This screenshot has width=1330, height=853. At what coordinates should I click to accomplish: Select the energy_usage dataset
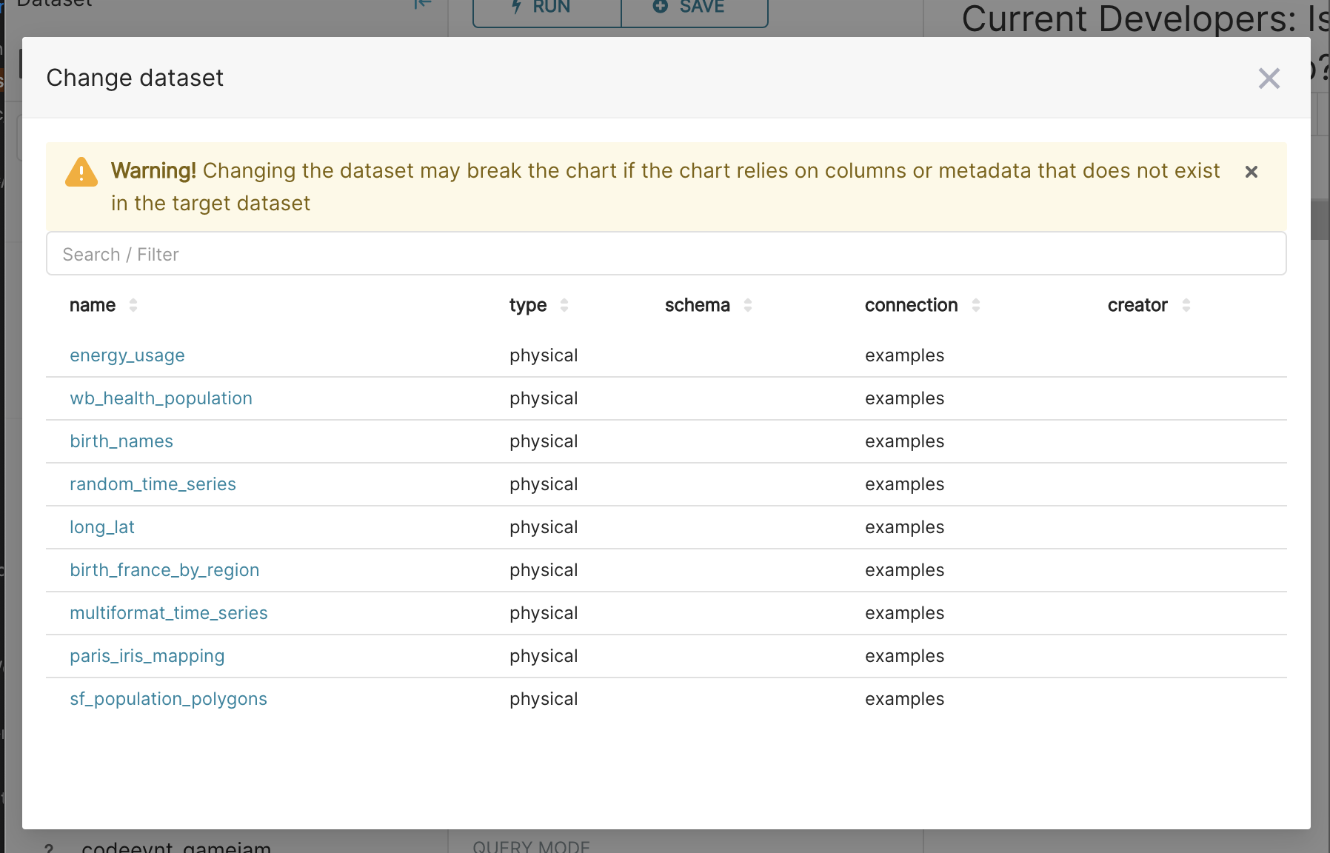127,355
